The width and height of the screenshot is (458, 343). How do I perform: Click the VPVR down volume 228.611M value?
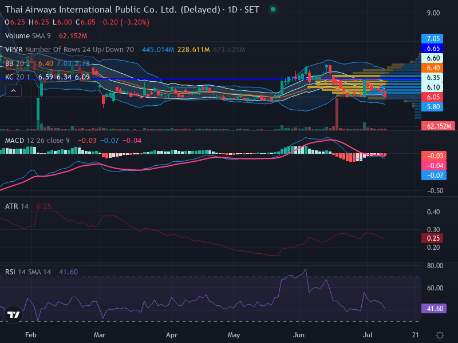[x=194, y=50]
